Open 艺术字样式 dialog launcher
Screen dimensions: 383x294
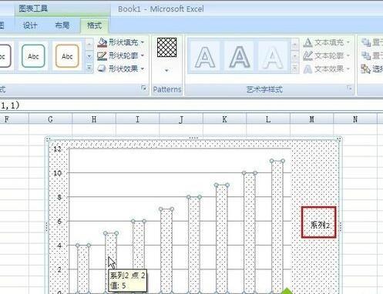click(x=349, y=88)
